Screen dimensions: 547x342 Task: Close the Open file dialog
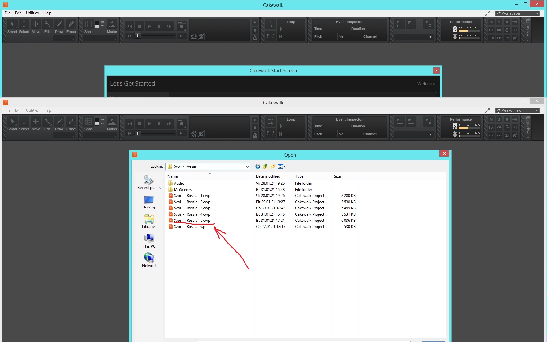tap(444, 153)
